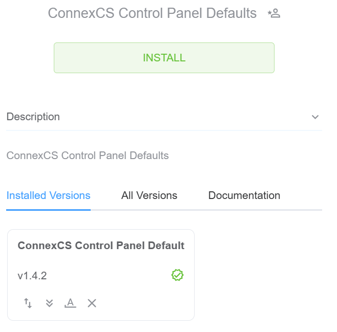Click the double chevron down icon
This screenshot has height=332, width=337.
(x=49, y=303)
